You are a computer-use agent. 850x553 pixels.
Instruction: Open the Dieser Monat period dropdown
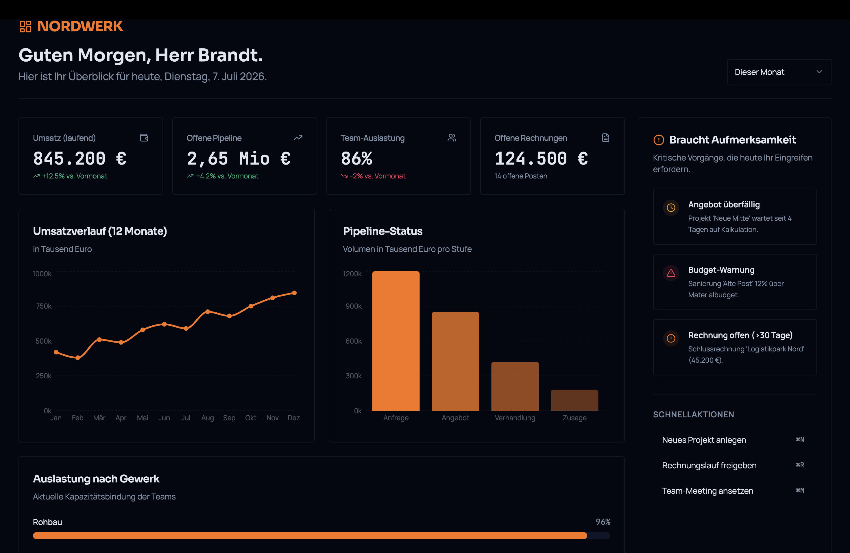coord(779,72)
